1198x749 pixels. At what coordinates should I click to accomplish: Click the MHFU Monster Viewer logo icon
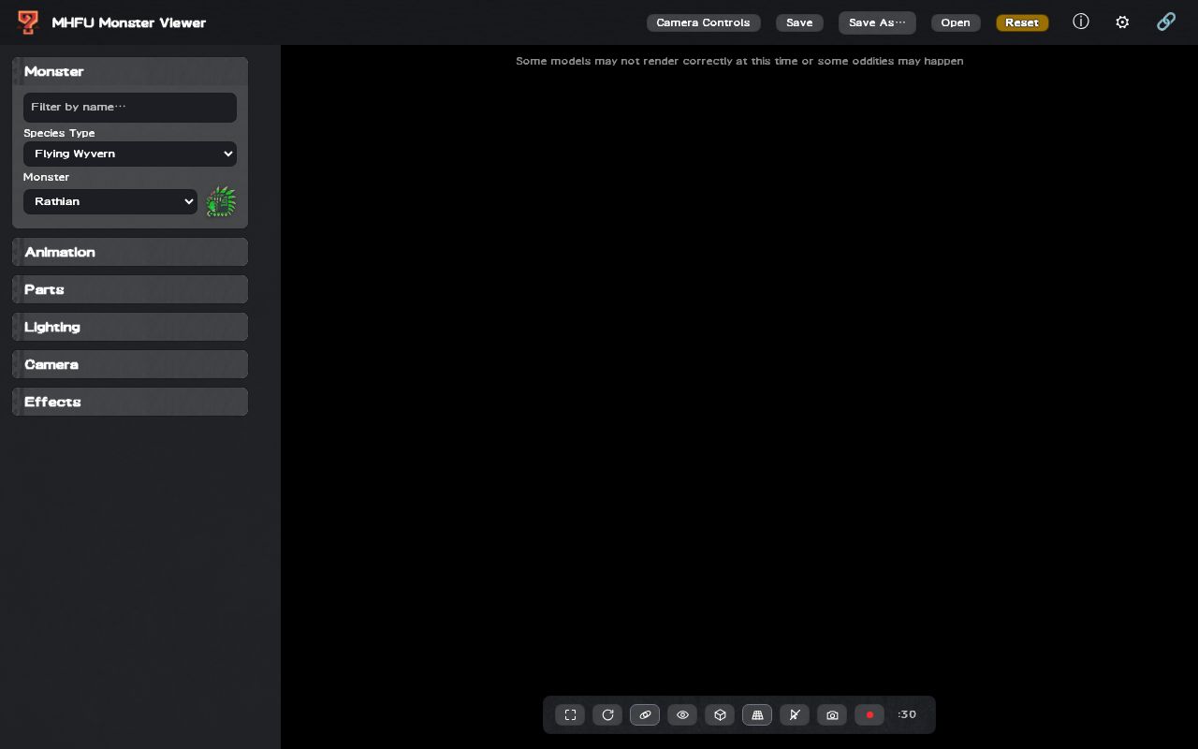28,22
